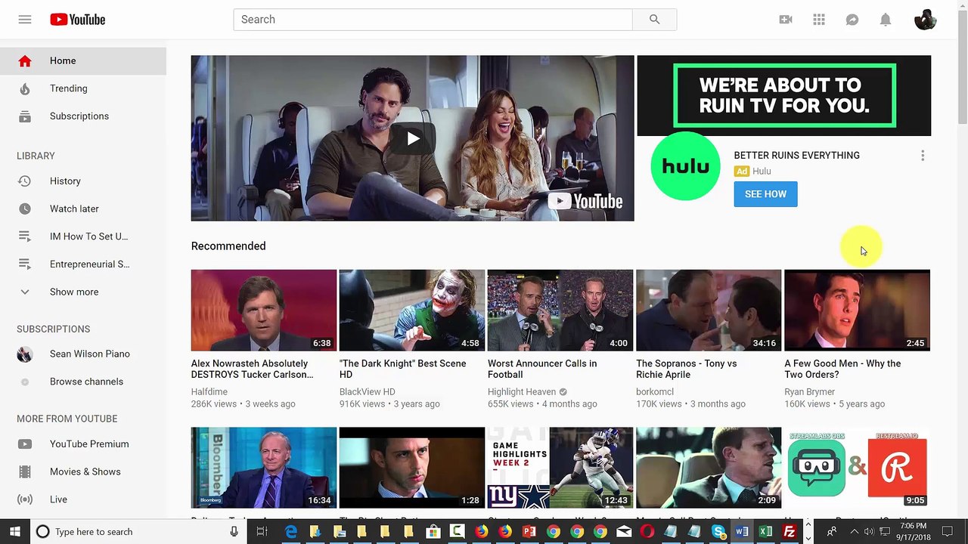Open the messages chat icon

click(852, 20)
